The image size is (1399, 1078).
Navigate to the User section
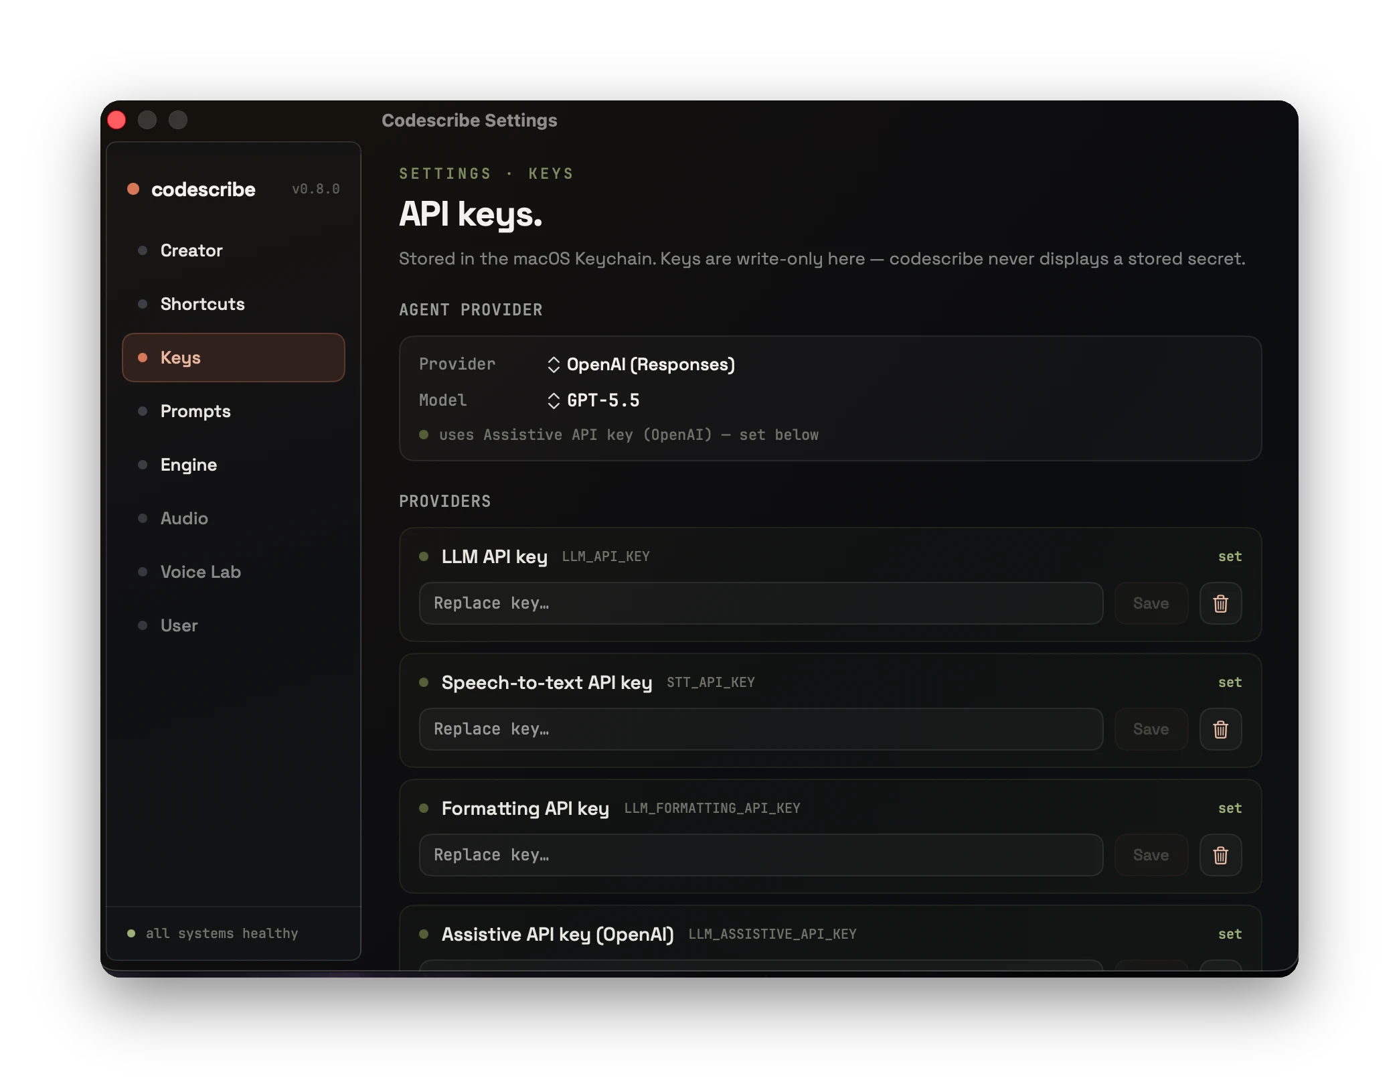pyautogui.click(x=234, y=625)
